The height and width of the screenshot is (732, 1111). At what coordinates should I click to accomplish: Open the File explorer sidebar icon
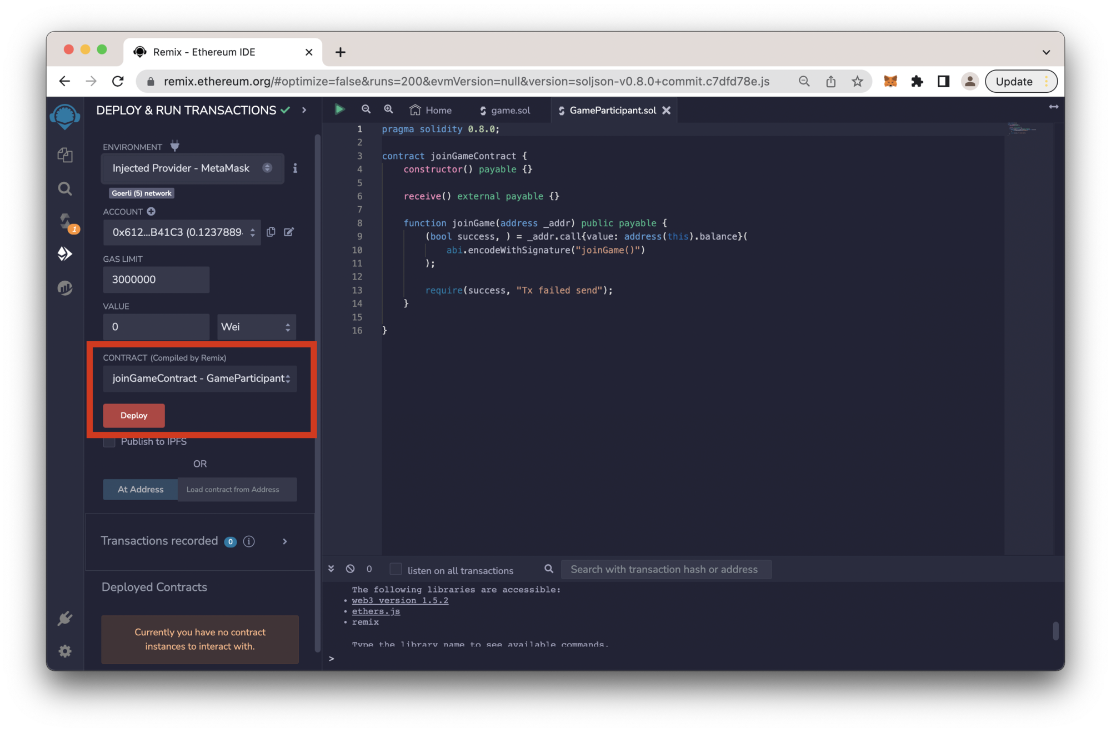(x=65, y=155)
